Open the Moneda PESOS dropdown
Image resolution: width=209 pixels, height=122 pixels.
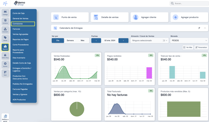point(189,40)
